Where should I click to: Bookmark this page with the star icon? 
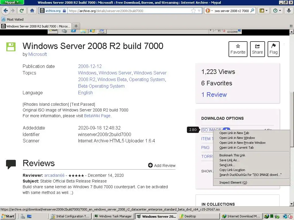pos(193,11)
